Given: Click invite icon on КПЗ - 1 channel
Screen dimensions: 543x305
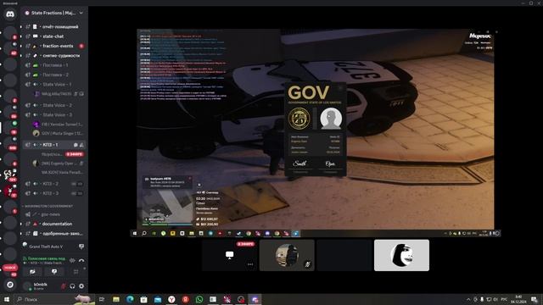Looking at the screenshot, I should coord(81,145).
